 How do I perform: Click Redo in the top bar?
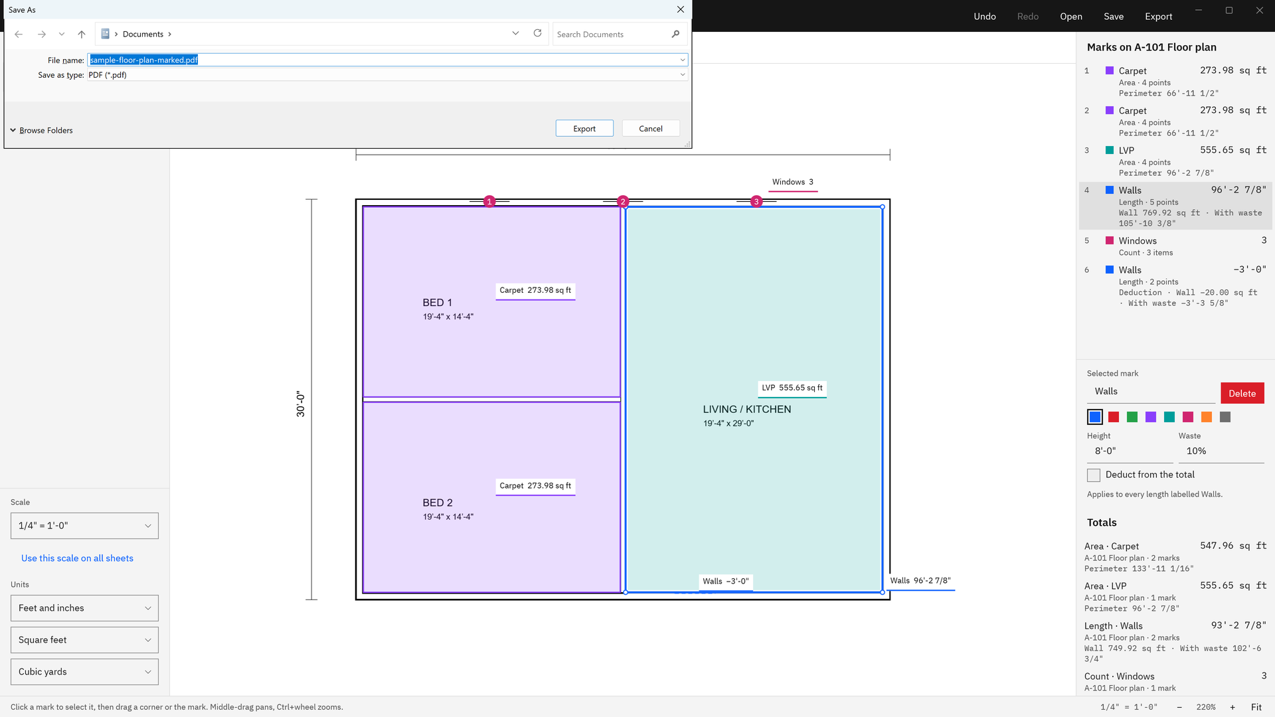[1028, 16]
